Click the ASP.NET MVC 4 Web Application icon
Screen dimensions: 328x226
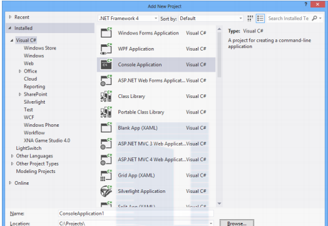106,159
